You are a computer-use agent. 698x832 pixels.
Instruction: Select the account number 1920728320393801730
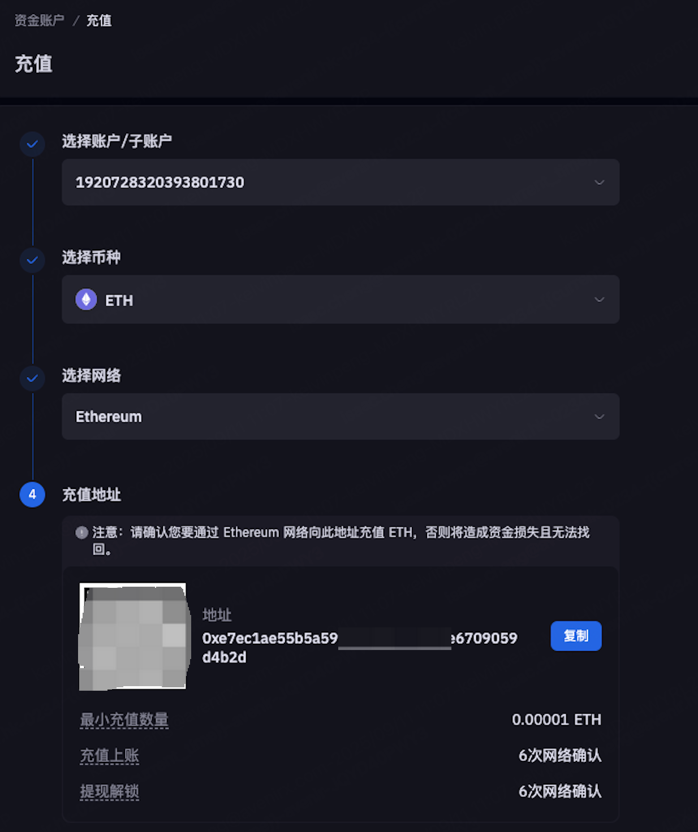pyautogui.click(x=160, y=182)
